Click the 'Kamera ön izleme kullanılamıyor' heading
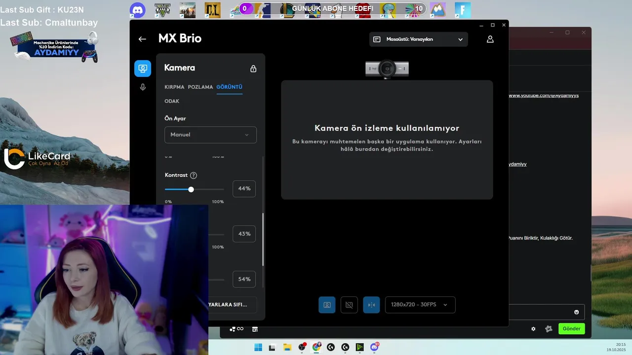This screenshot has height=355, width=632. coord(387,128)
